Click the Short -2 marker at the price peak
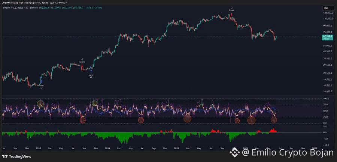337x162 pixels. pos(231,9)
